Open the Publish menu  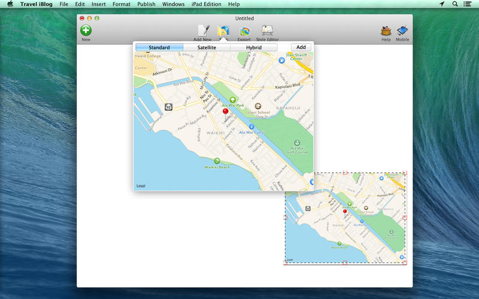[x=146, y=4]
